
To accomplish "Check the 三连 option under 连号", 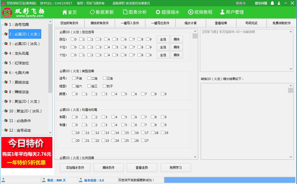I will 105,78.
